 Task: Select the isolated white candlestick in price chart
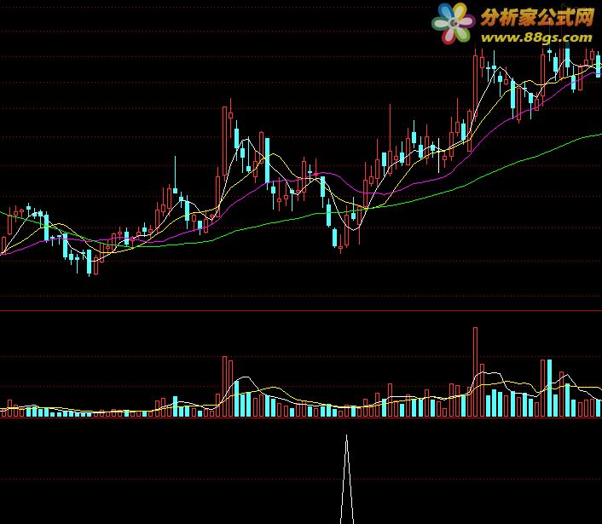coord(439,156)
